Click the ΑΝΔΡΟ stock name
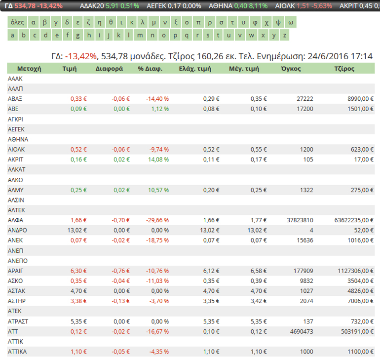The image size is (380, 358). click(x=17, y=231)
